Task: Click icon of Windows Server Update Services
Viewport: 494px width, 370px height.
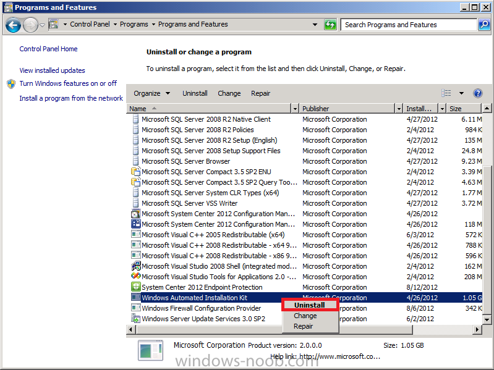Action: [135, 318]
